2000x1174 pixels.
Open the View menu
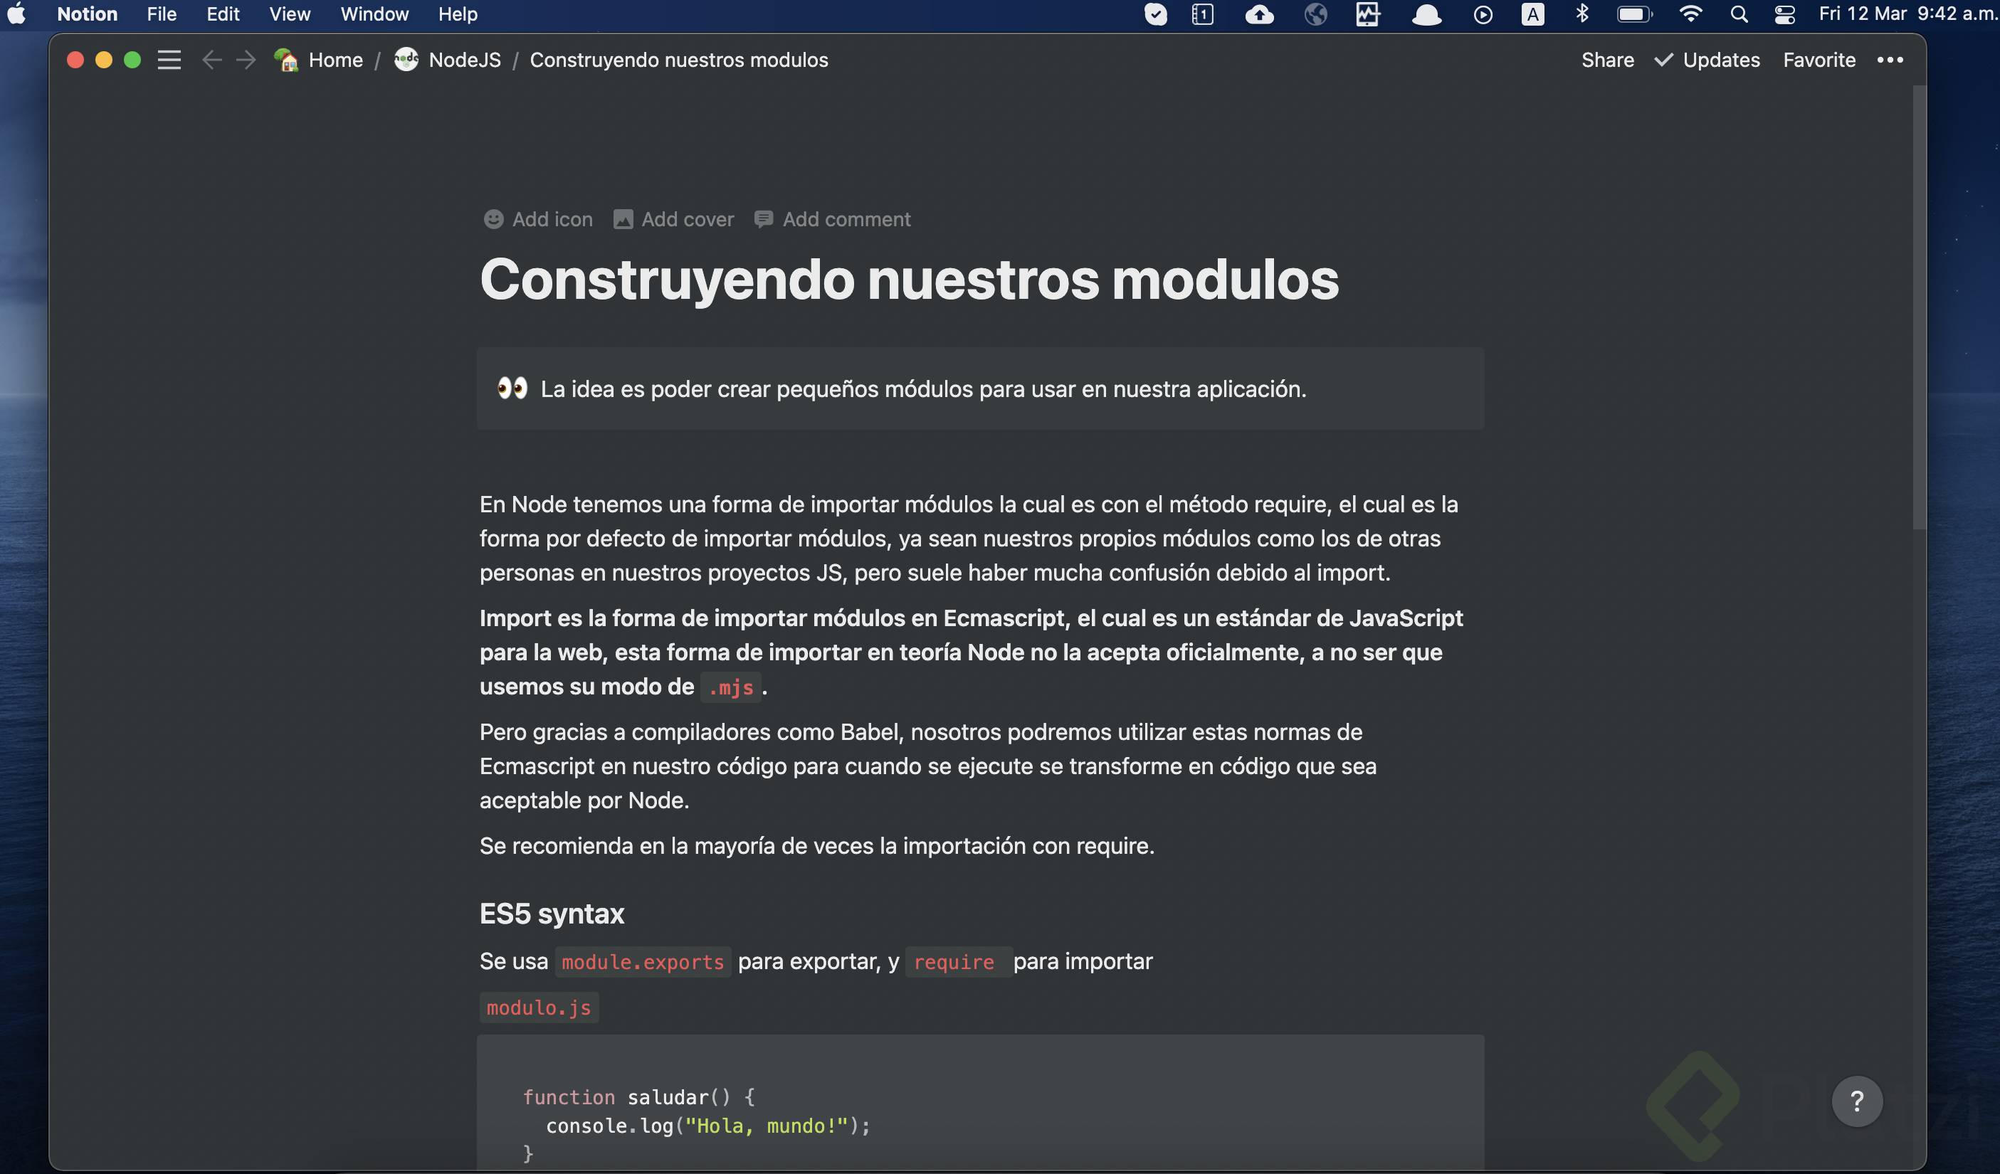(290, 14)
